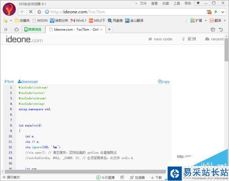Click the 范例 samples link

189,39
